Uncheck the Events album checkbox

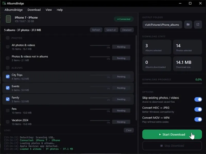pyautogui.click(x=8, y=88)
